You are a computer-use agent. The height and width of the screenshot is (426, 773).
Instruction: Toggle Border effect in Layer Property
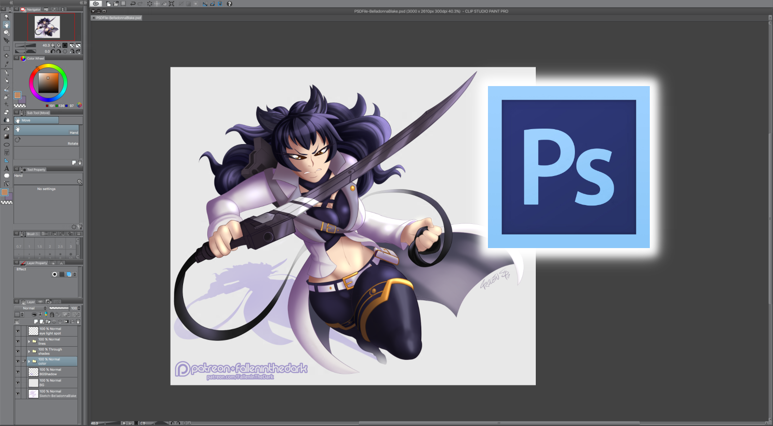click(x=55, y=274)
